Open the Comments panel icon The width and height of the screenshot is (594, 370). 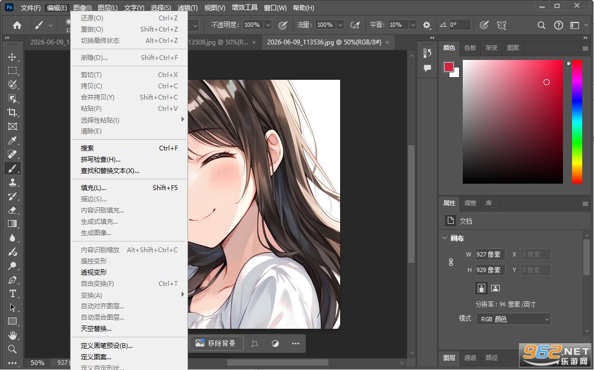(x=427, y=68)
